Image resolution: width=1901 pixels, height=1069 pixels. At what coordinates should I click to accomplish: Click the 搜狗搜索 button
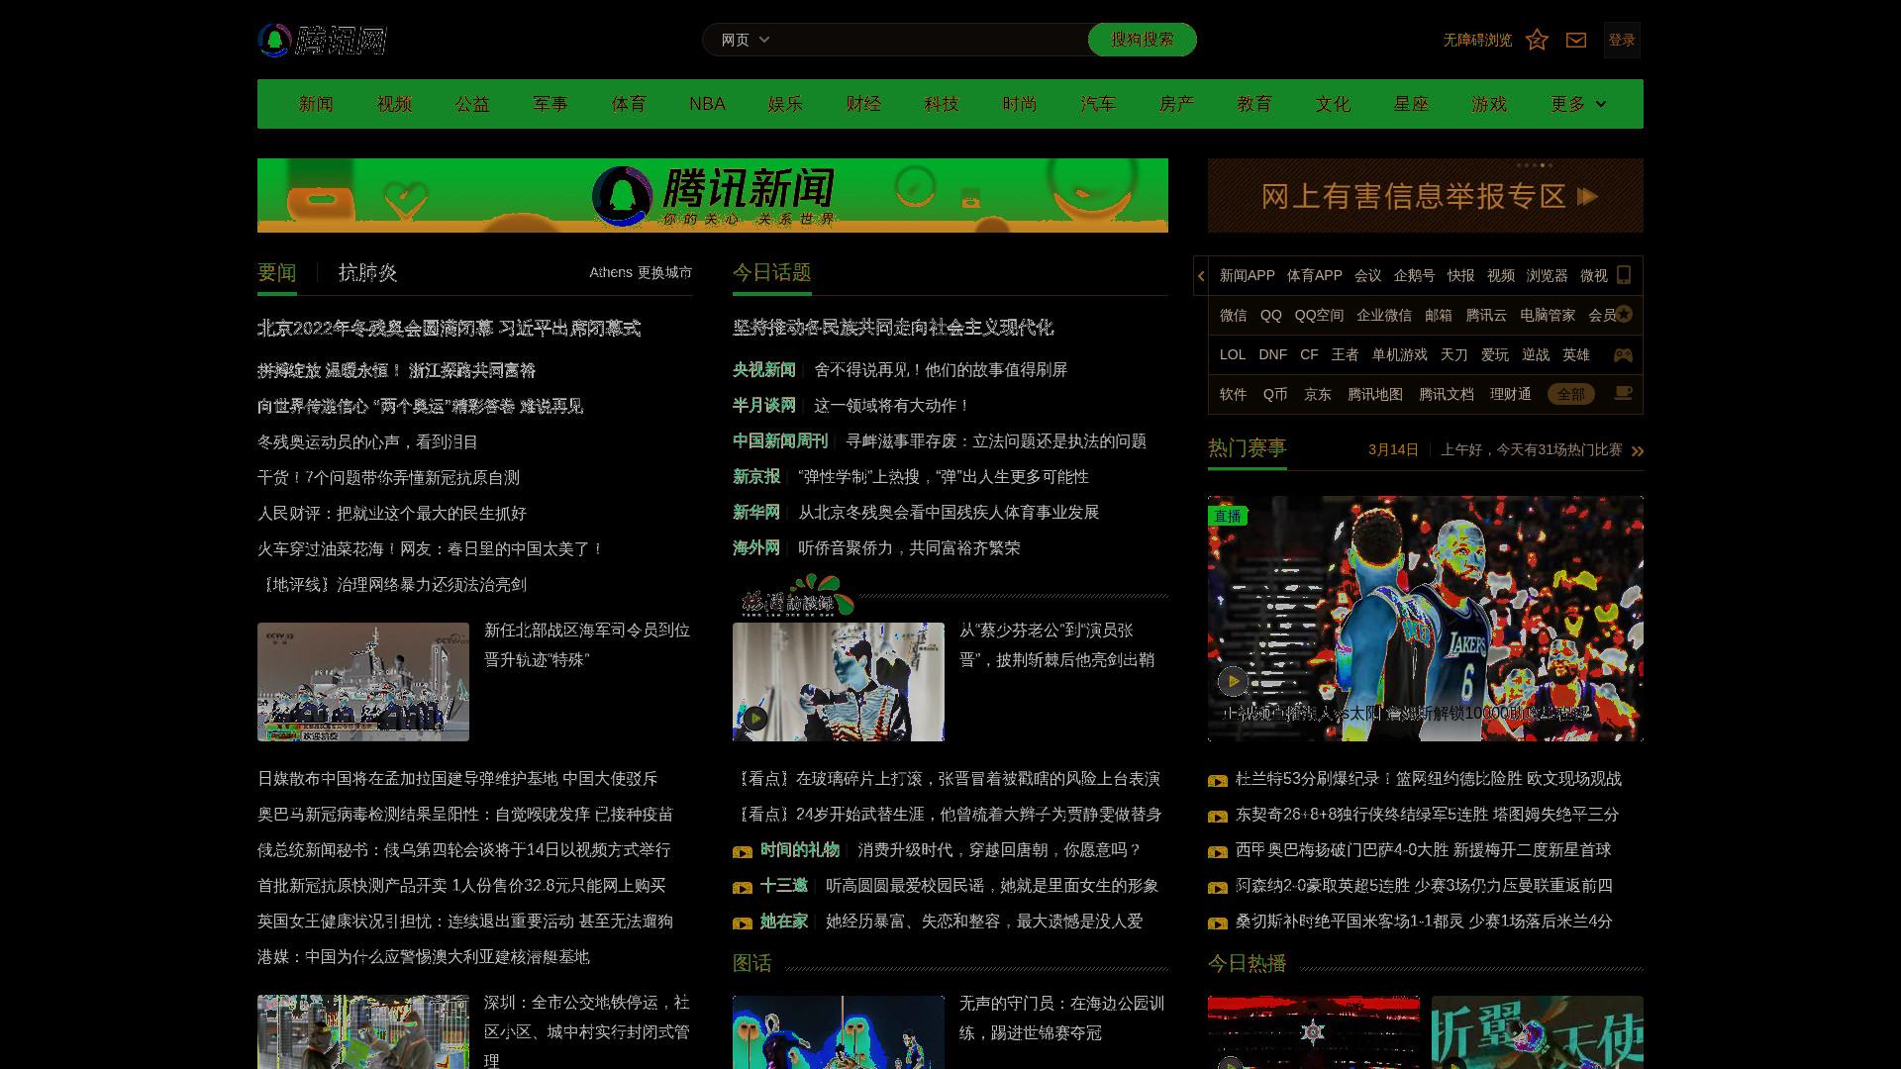pos(1142,40)
